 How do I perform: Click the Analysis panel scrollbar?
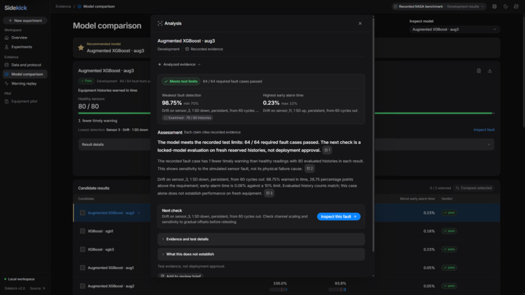pos(373,134)
